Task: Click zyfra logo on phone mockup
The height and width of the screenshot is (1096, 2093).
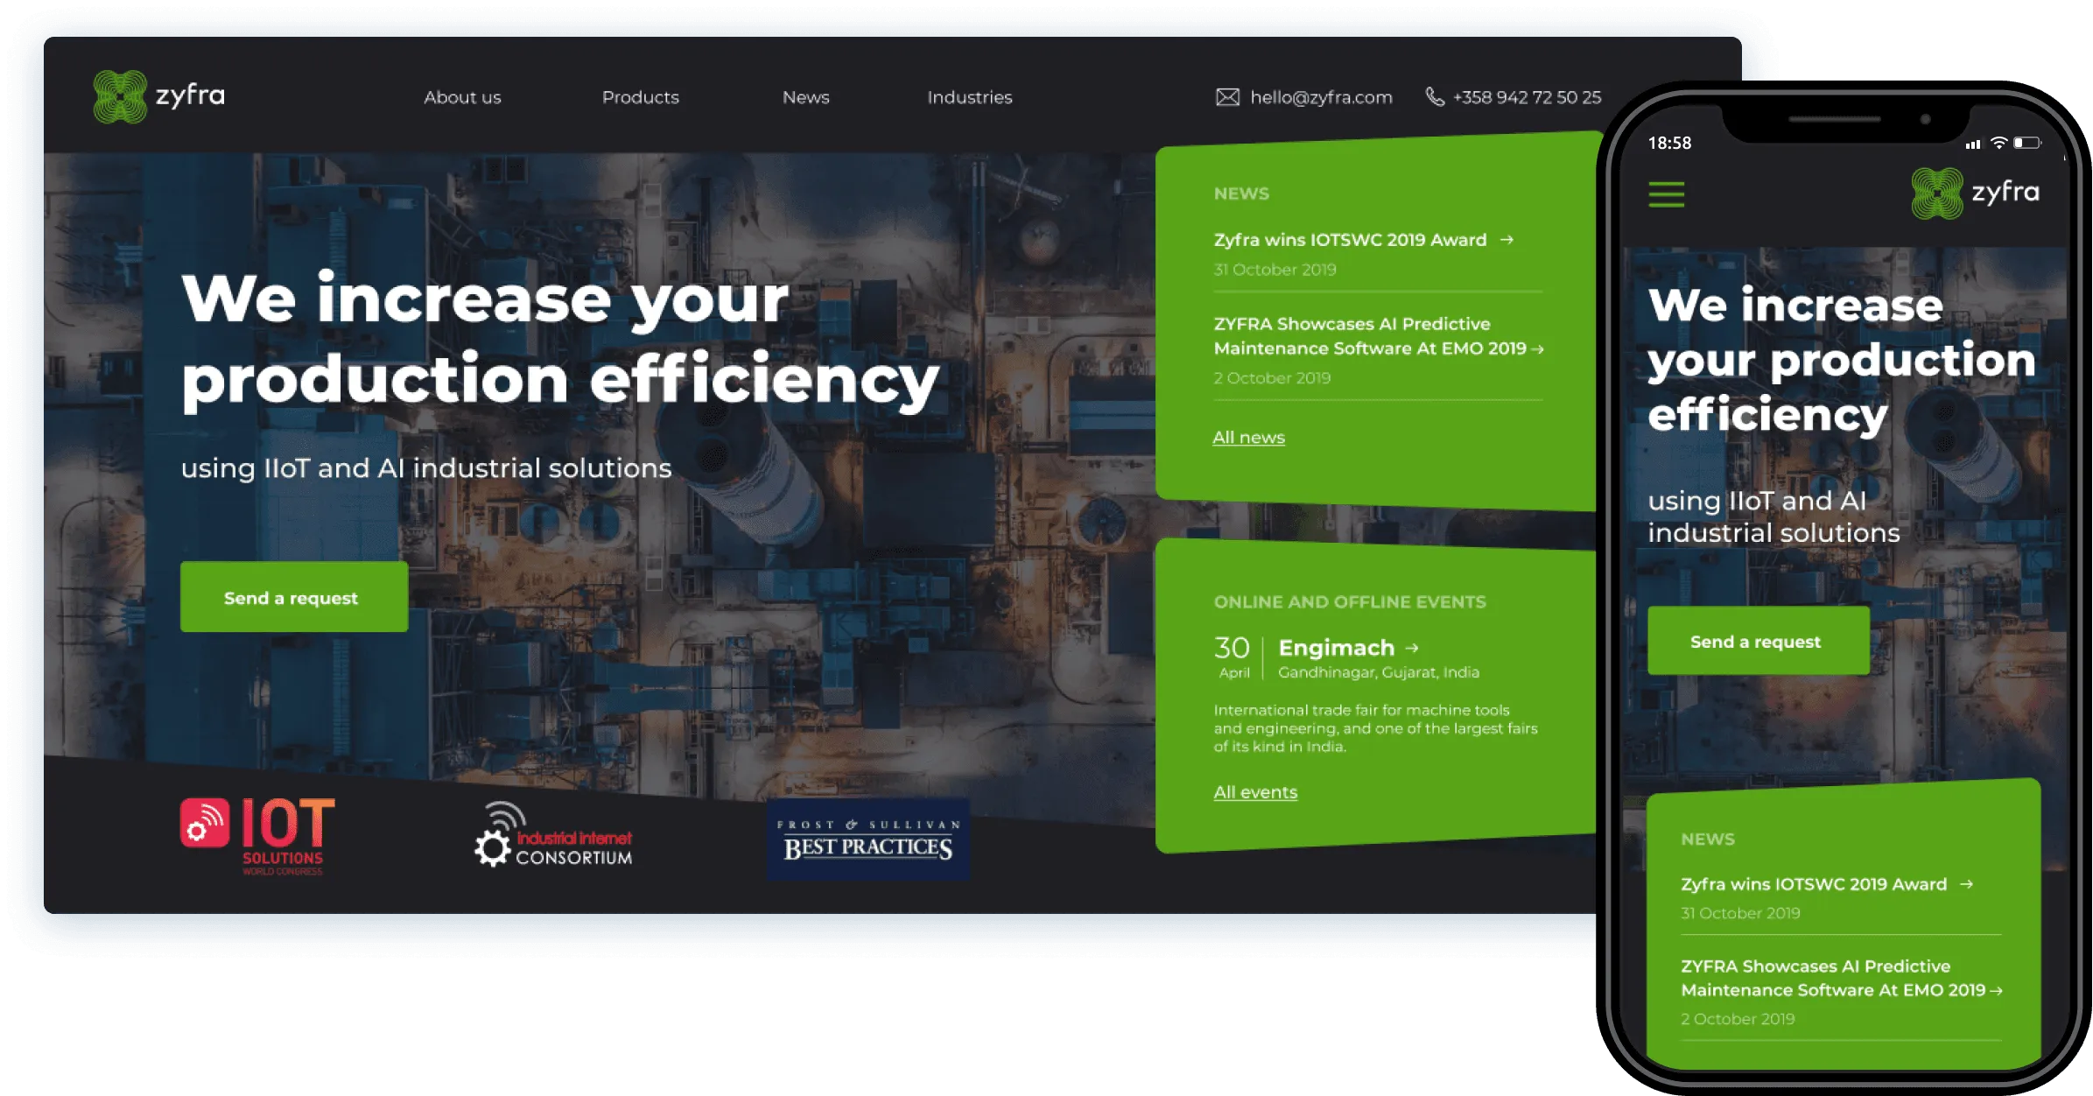Action: [x=1975, y=193]
